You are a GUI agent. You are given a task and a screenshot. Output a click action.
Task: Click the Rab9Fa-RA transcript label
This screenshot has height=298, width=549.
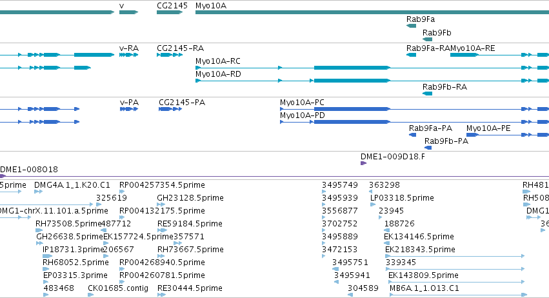point(428,48)
